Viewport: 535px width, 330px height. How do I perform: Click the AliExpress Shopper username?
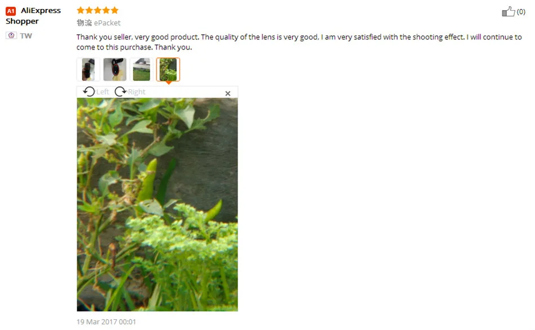tap(33, 16)
